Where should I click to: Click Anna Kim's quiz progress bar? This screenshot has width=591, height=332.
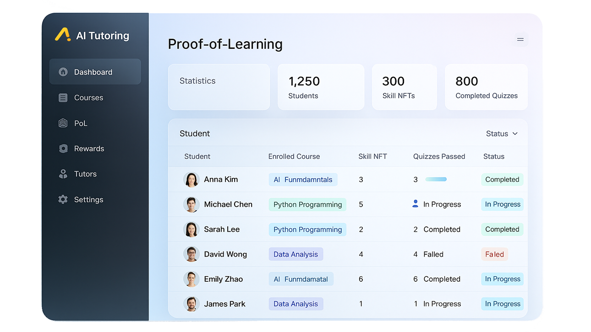point(436,179)
